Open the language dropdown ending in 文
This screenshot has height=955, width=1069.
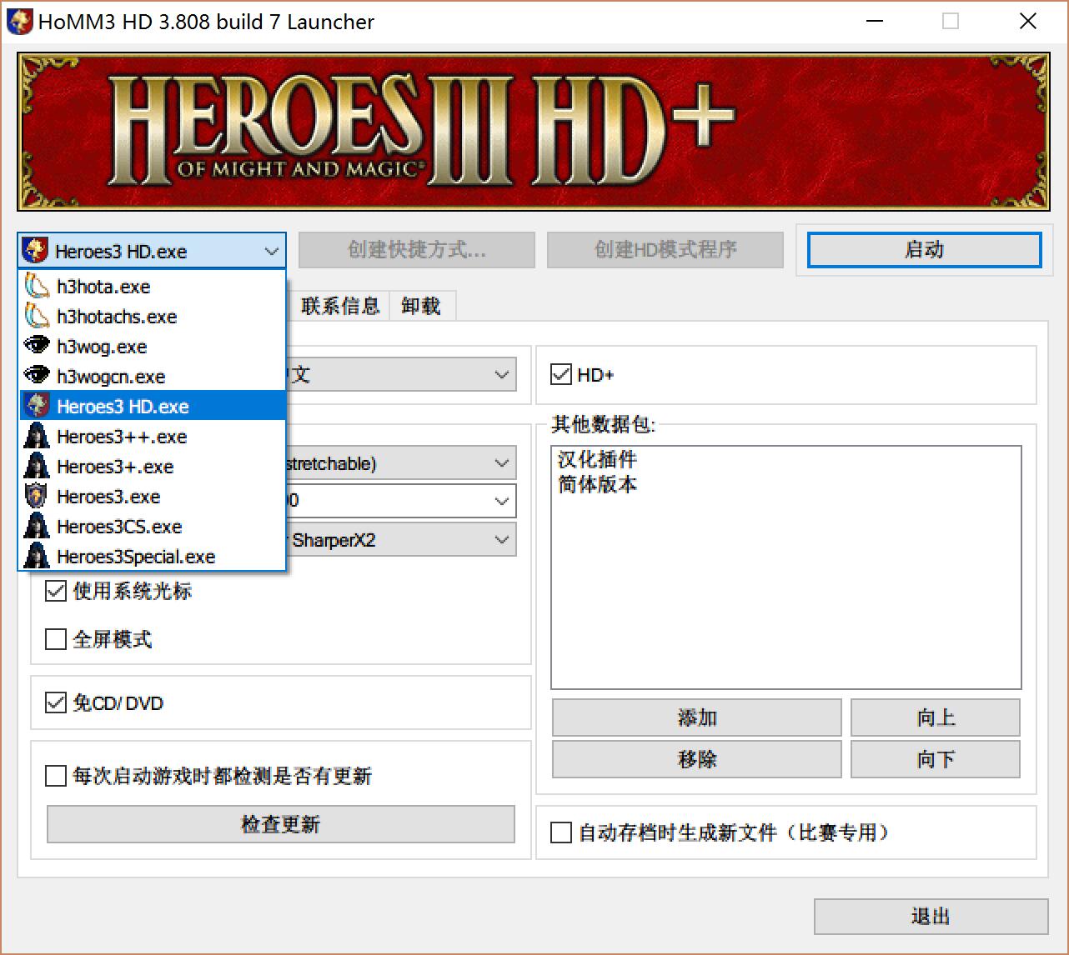tap(501, 375)
